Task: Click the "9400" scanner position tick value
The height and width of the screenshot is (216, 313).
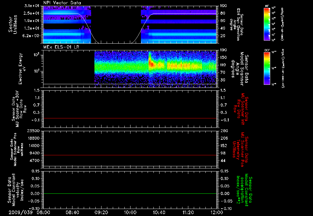Action: tap(35, 153)
